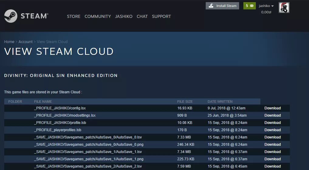Select the AutoSave_2/AutoSave_2.lsv file name
Viewport: 309px width, 170px height.
coord(88,166)
